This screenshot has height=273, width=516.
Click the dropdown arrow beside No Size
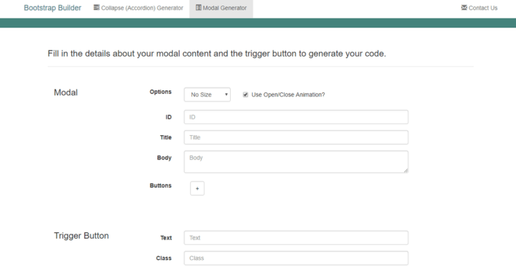[226, 94]
